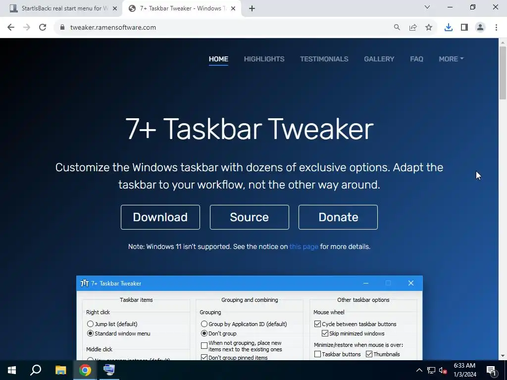Close the 7+ Taskbar Tweaker tab

point(233,9)
